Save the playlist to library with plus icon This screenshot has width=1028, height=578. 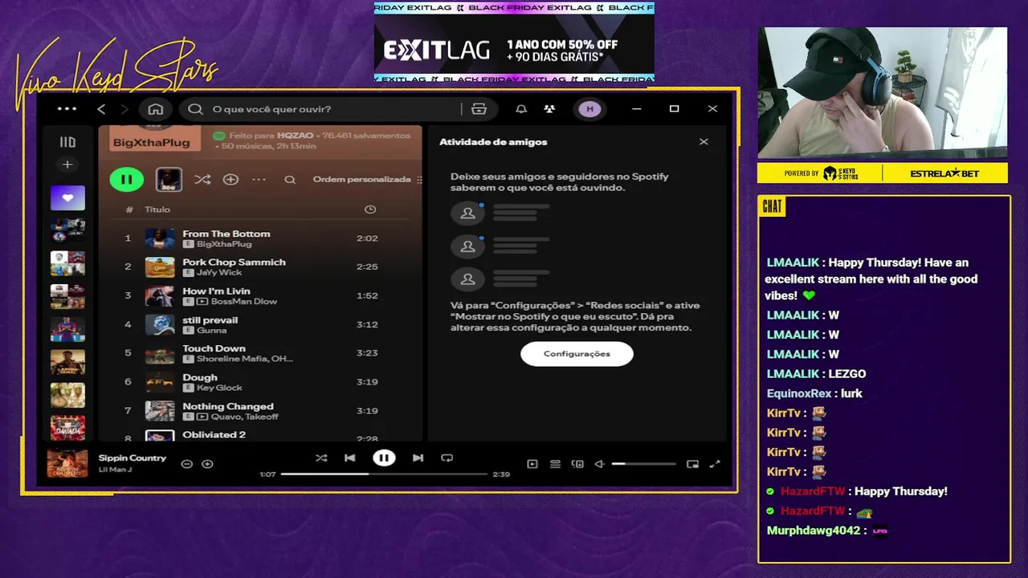pyautogui.click(x=230, y=180)
